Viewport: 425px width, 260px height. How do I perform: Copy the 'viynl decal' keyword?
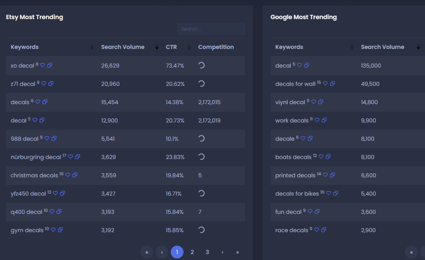click(321, 102)
